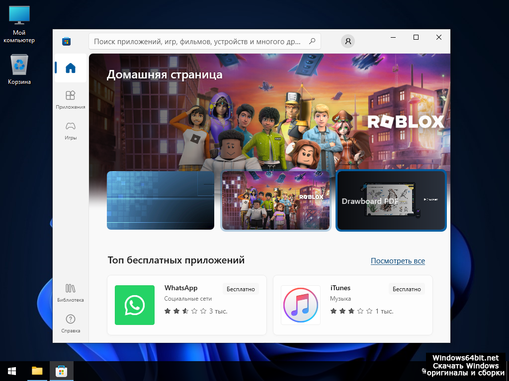Image resolution: width=509 pixels, height=381 pixels.
Task: Select the blue abstract carousel thumbnail
Action: point(161,201)
